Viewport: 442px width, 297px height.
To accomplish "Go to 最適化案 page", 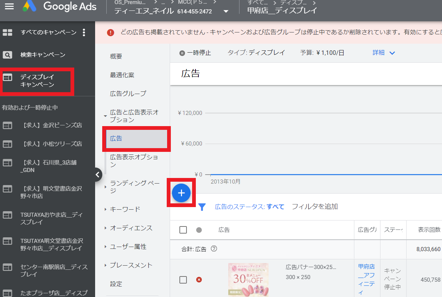I will [122, 75].
